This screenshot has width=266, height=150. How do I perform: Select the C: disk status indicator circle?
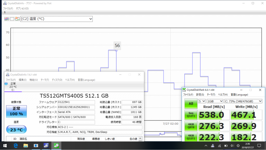(6, 84)
